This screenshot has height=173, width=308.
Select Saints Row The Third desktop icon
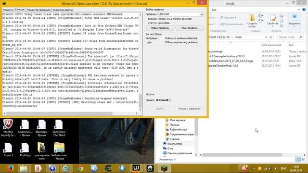pos(59,128)
